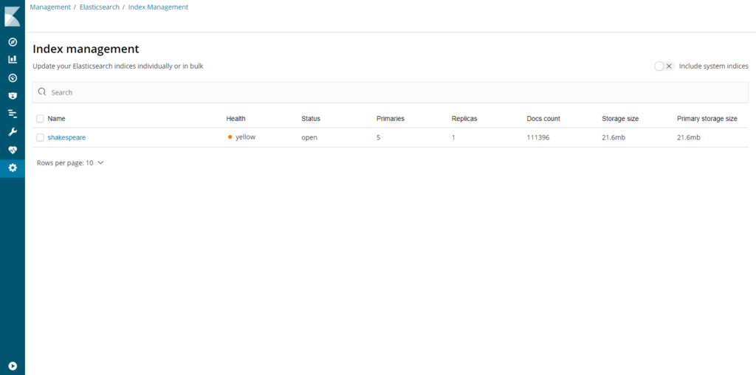
Task: Open Management gear icon in sidebar
Action: pyautogui.click(x=13, y=168)
